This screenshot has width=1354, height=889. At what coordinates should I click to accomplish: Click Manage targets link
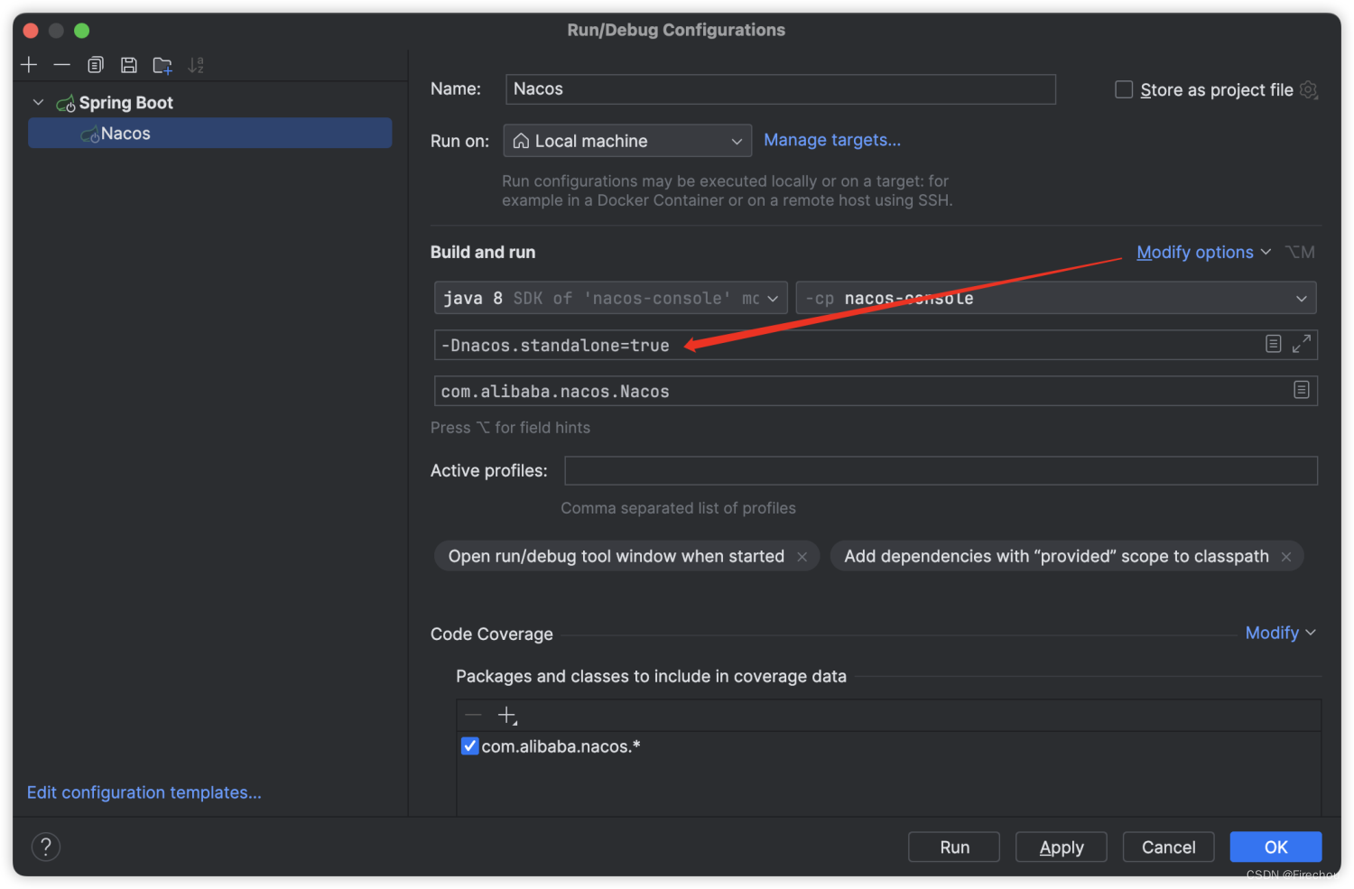click(832, 140)
